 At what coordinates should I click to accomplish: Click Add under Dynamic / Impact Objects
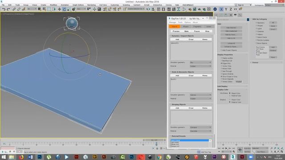tap(177, 40)
